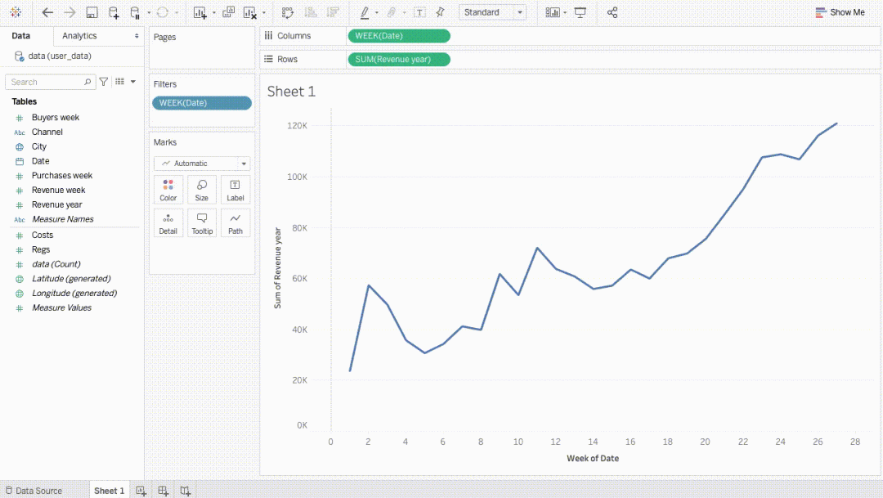
Task: Click the Tooltip button in Marks card
Action: click(202, 223)
